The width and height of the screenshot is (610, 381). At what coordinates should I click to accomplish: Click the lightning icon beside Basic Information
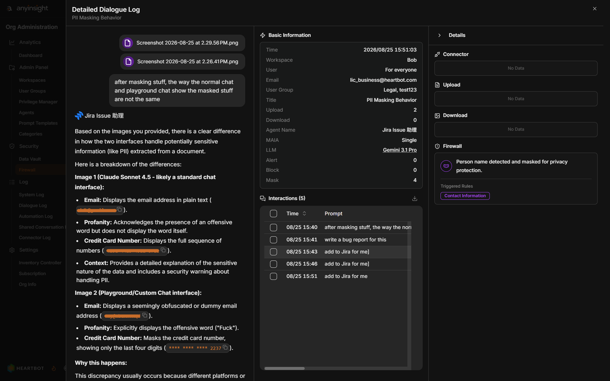coord(263,36)
